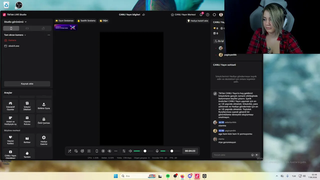Click the replay capture circular icon
The width and height of the screenshot is (320, 180).
109,151
